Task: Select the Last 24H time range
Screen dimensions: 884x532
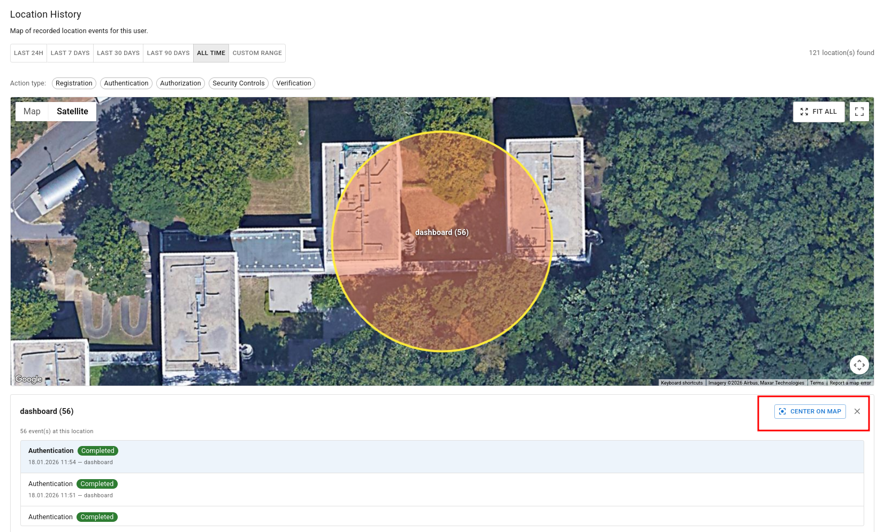Action: 28,53
